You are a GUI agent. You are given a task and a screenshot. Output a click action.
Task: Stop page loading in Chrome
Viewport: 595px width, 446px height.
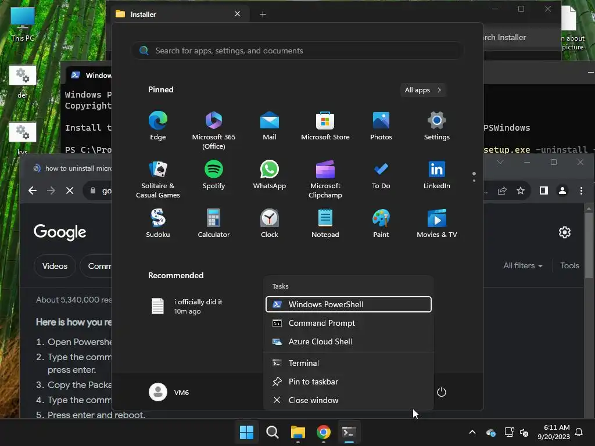point(70,190)
